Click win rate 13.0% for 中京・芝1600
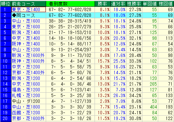 pos(104,84)
